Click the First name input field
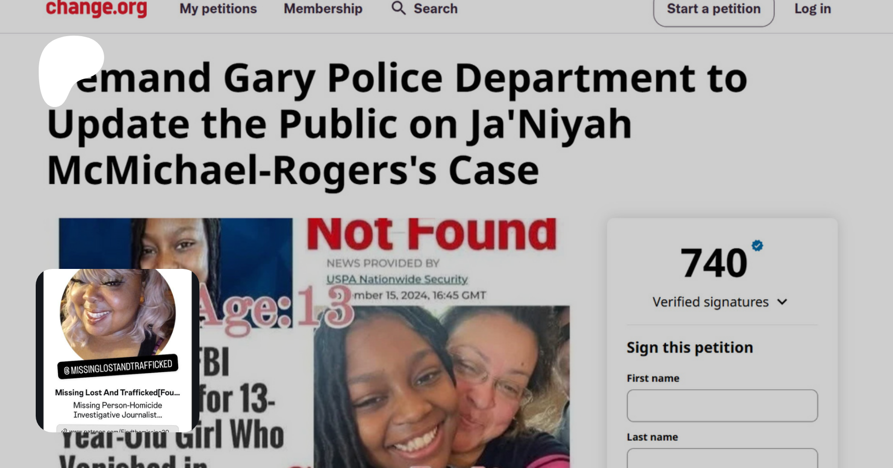The height and width of the screenshot is (468, 893). pyautogui.click(x=722, y=406)
